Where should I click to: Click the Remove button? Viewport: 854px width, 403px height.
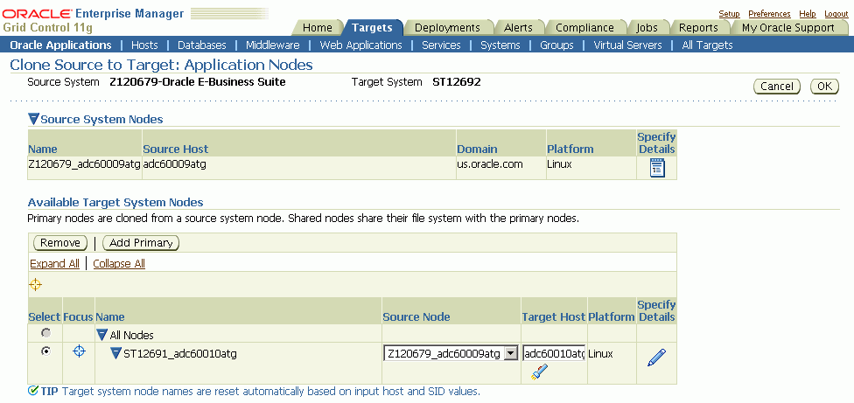60,242
